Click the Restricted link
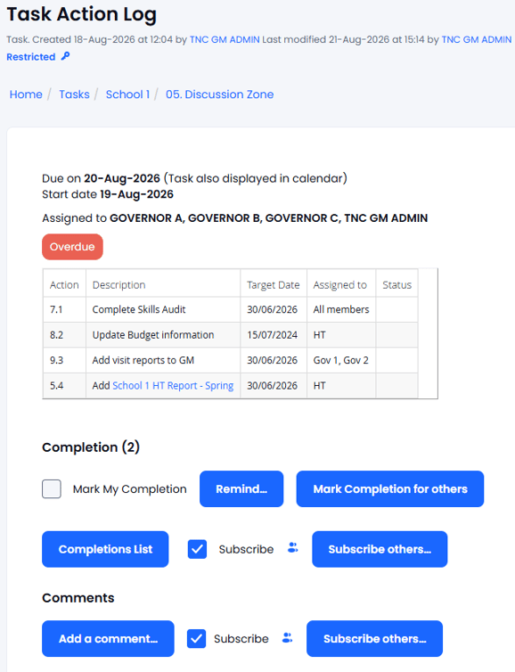Image resolution: width=515 pixels, height=672 pixels. (31, 57)
